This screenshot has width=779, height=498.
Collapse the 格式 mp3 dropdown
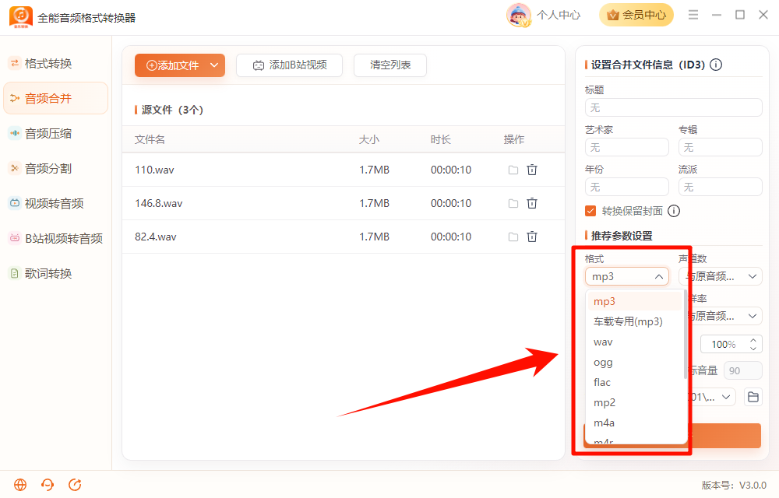coord(627,276)
